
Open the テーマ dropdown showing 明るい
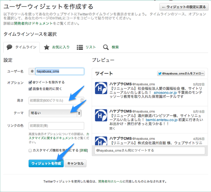click(x=55, y=113)
